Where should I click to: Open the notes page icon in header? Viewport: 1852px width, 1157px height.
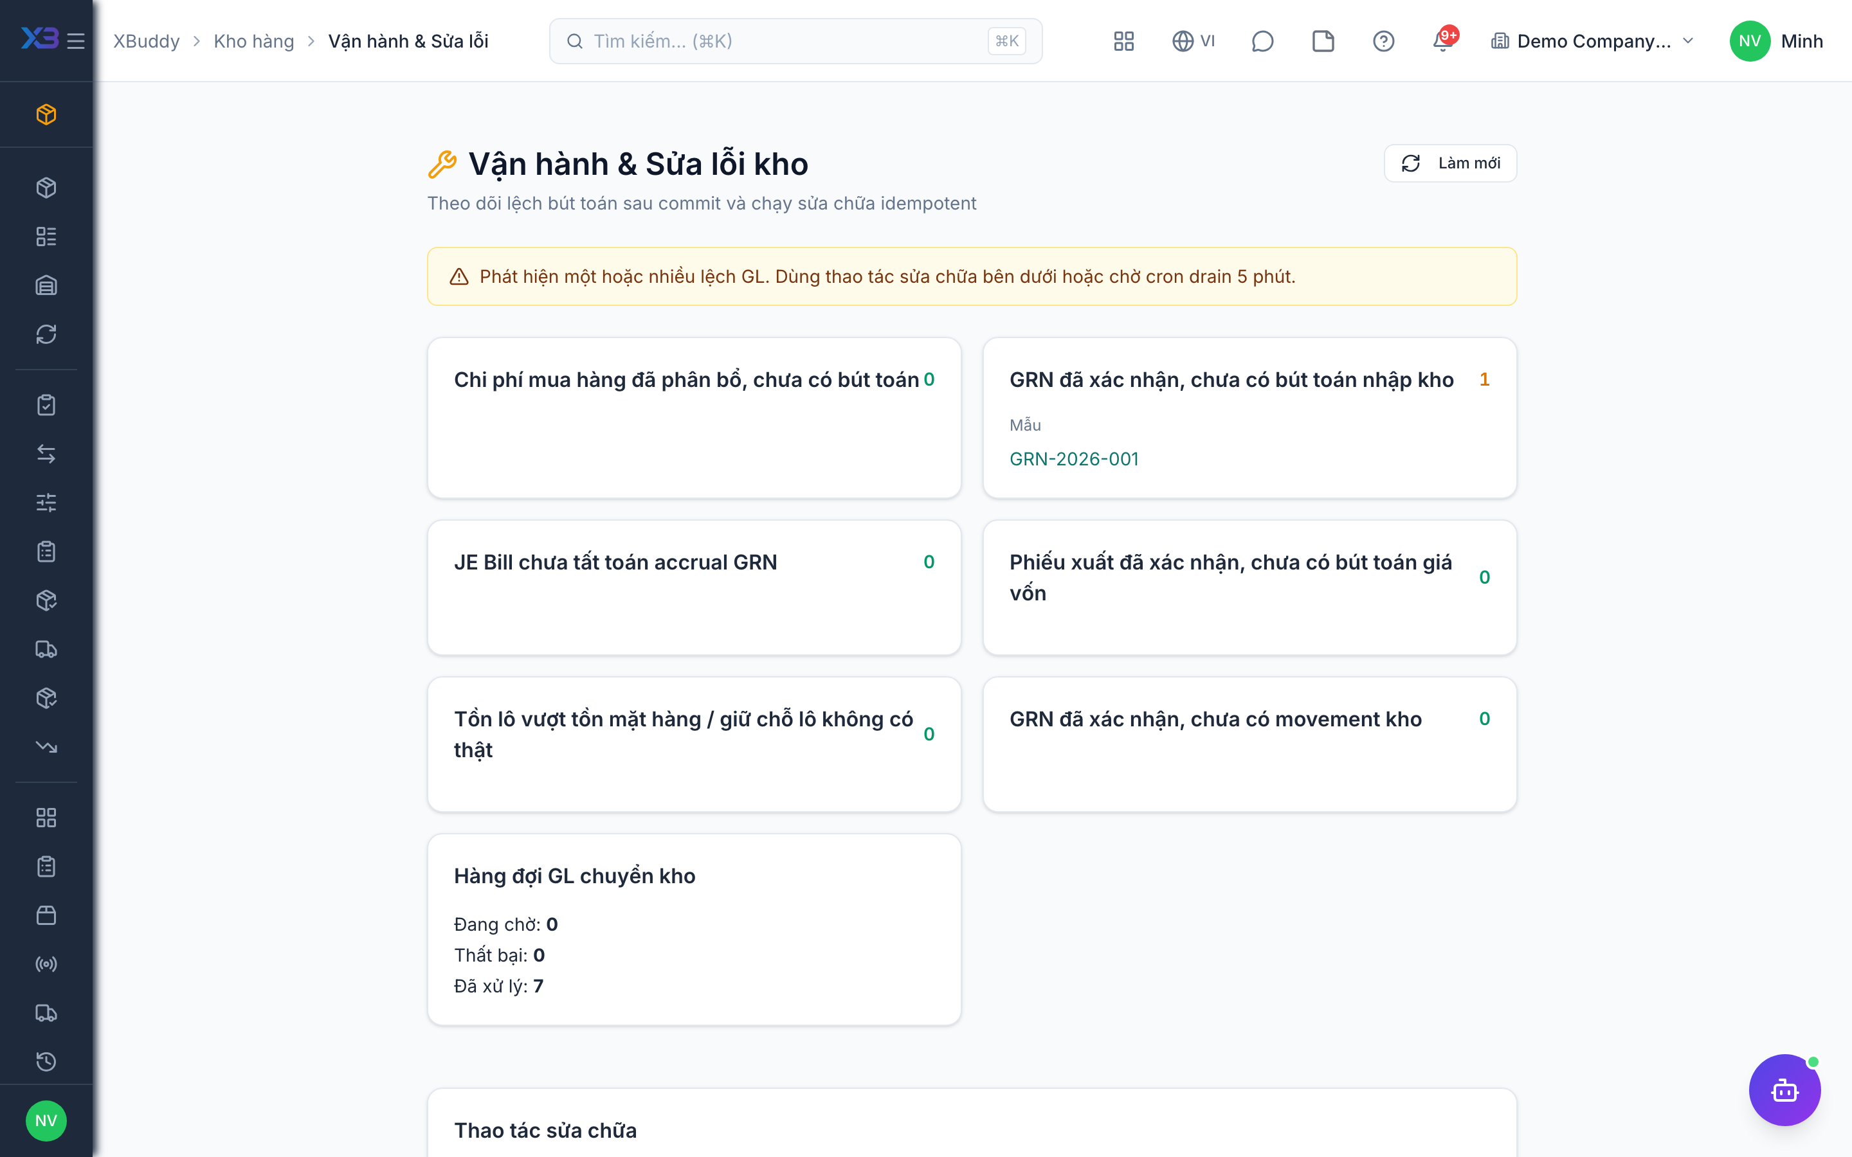click(x=1323, y=41)
